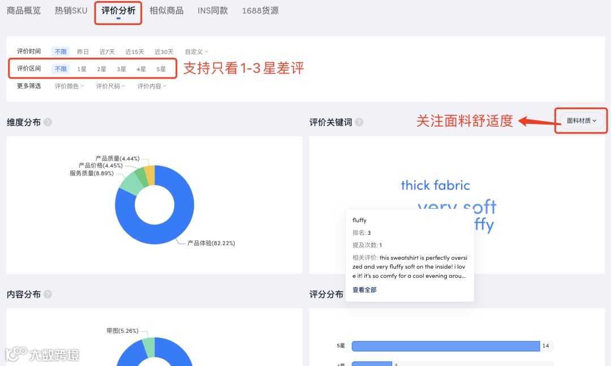
Task: Select 不限 for 评价区间
Action: (x=61, y=68)
